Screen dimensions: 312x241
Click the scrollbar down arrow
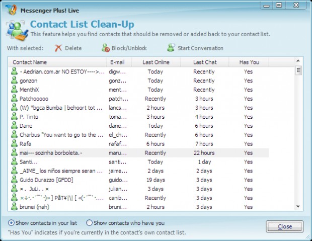(x=298, y=207)
